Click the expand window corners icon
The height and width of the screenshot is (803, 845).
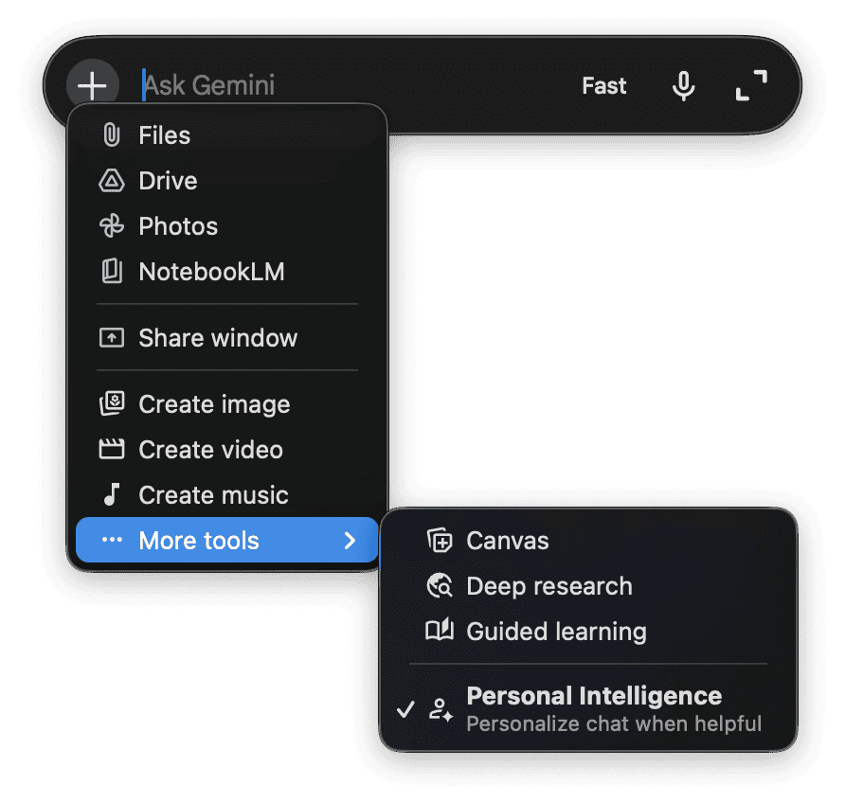[x=751, y=86]
